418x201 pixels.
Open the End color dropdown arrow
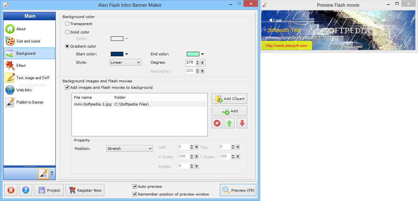click(x=203, y=54)
